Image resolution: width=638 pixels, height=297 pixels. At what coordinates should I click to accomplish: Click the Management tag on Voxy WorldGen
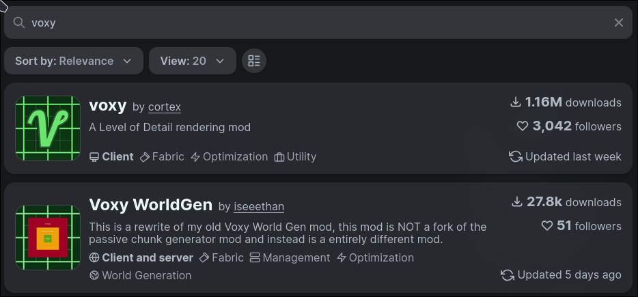point(290,257)
